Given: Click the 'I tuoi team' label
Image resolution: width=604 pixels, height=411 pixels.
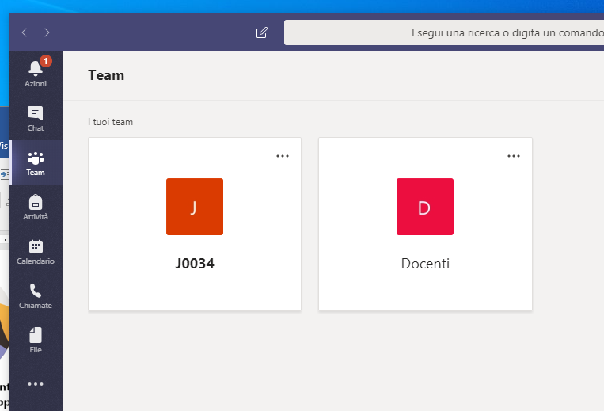Looking at the screenshot, I should (x=110, y=122).
